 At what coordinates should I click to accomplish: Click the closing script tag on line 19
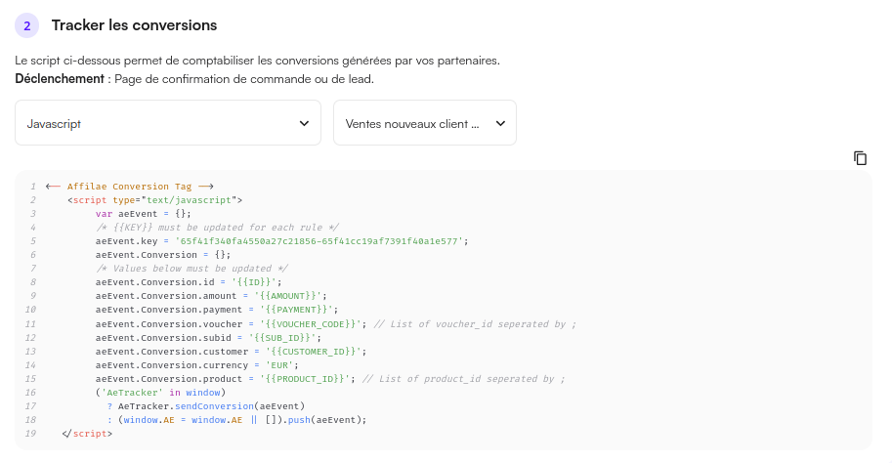(87, 433)
